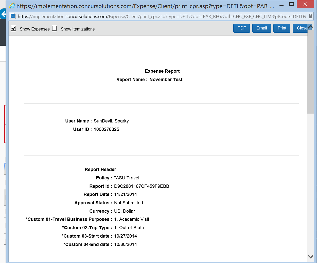Close the report with the Close button
This screenshot has width=317, height=263.
pyautogui.click(x=300, y=28)
